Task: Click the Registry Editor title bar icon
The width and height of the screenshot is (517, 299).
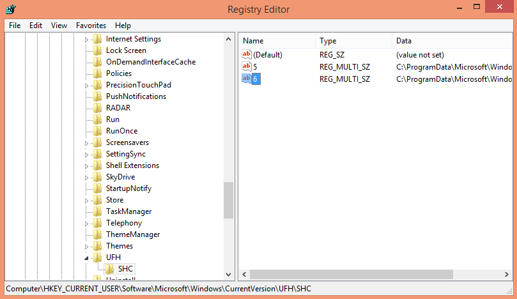Action: click(11, 10)
